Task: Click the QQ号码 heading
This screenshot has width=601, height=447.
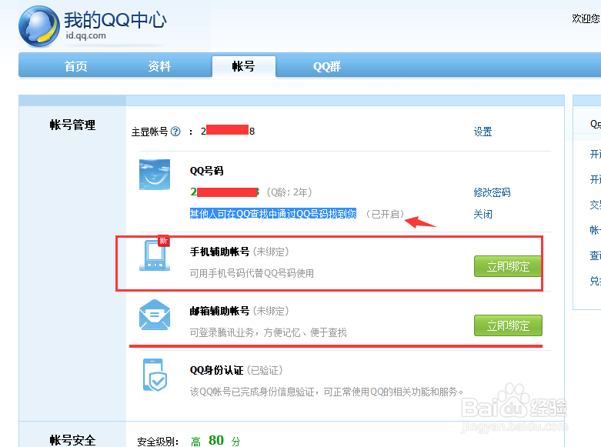Action: [206, 171]
